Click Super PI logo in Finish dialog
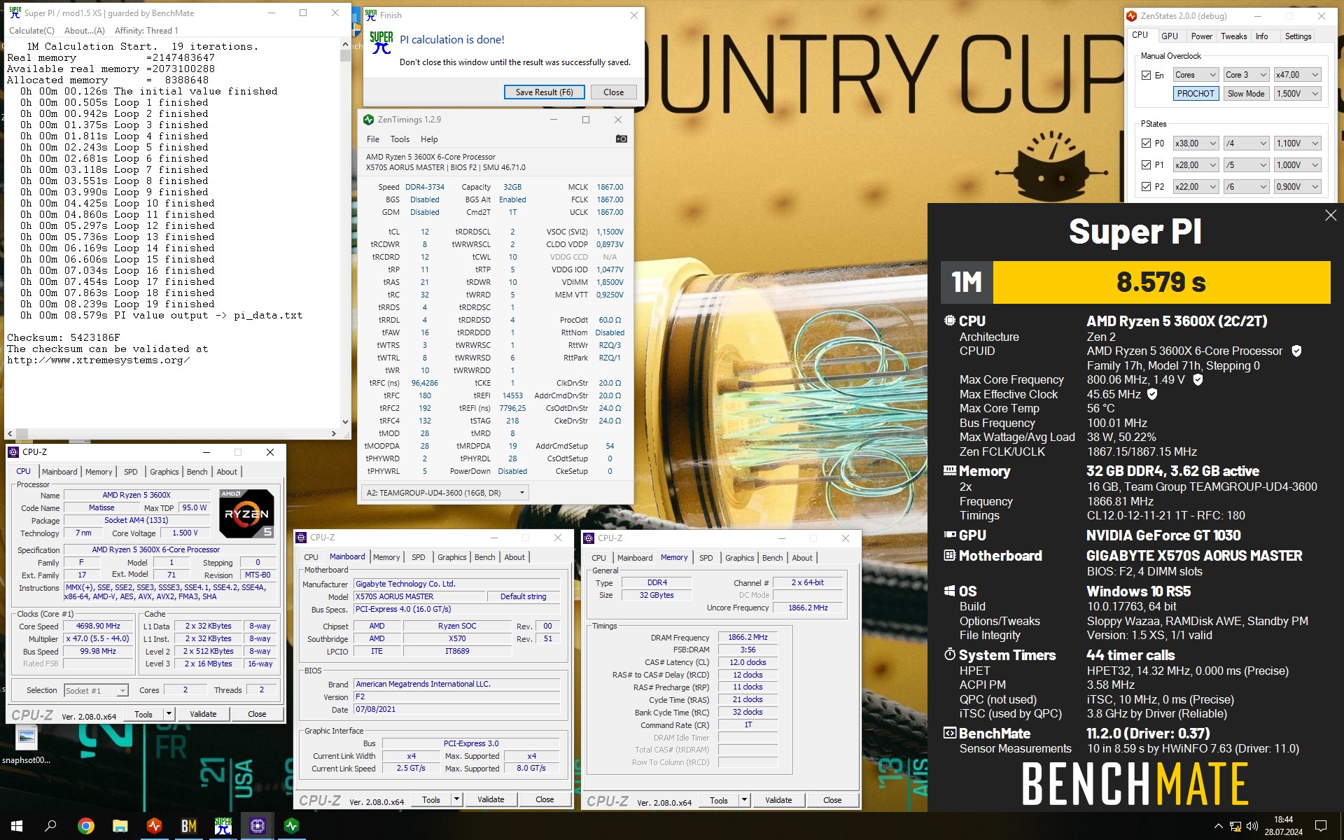 click(x=381, y=43)
